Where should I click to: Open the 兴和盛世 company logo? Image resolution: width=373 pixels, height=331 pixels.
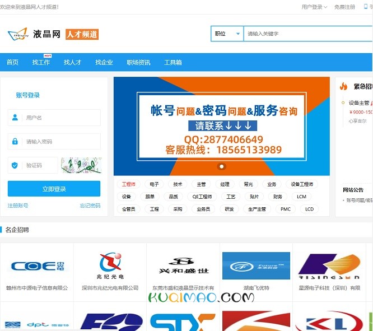pos(183,266)
